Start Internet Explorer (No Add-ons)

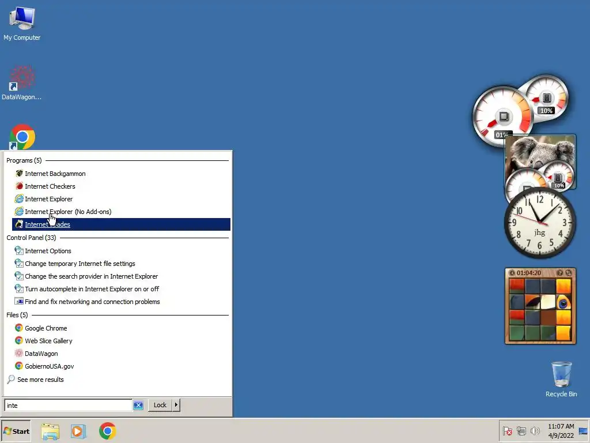coord(121,212)
